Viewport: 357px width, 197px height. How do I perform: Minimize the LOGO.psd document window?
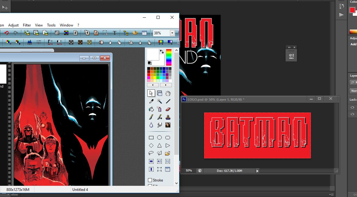coord(311,99)
